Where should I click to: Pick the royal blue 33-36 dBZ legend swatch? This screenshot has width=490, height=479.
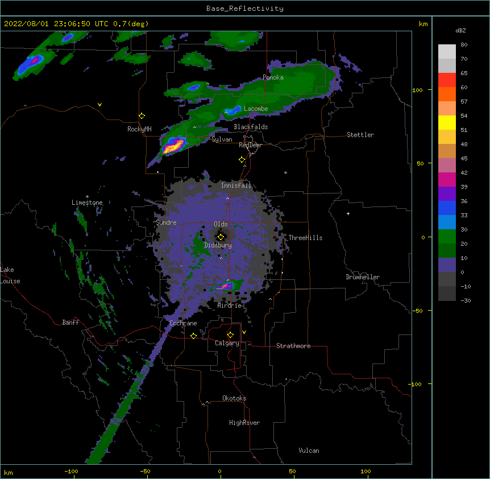[447, 208]
